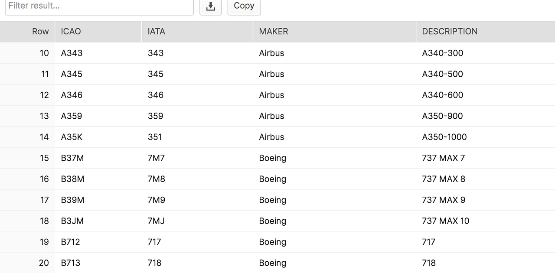This screenshot has width=555, height=273.
Task: Click the download results icon button
Action: pyautogui.click(x=210, y=6)
